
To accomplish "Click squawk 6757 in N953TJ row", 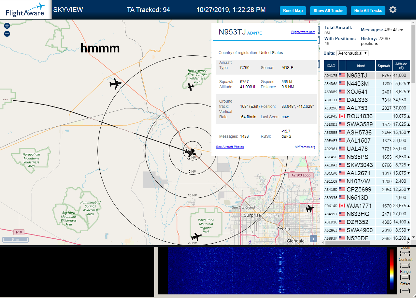I will tap(386, 76).
